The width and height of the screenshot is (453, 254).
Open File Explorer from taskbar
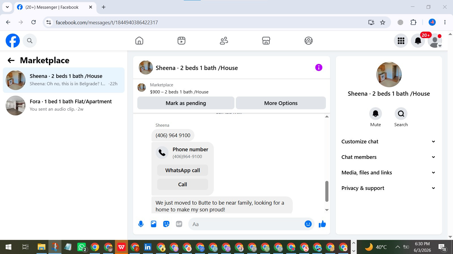click(x=42, y=247)
